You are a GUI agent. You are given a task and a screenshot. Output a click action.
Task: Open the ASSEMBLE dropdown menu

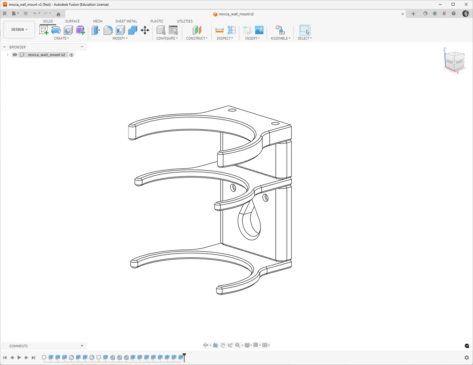click(x=281, y=38)
